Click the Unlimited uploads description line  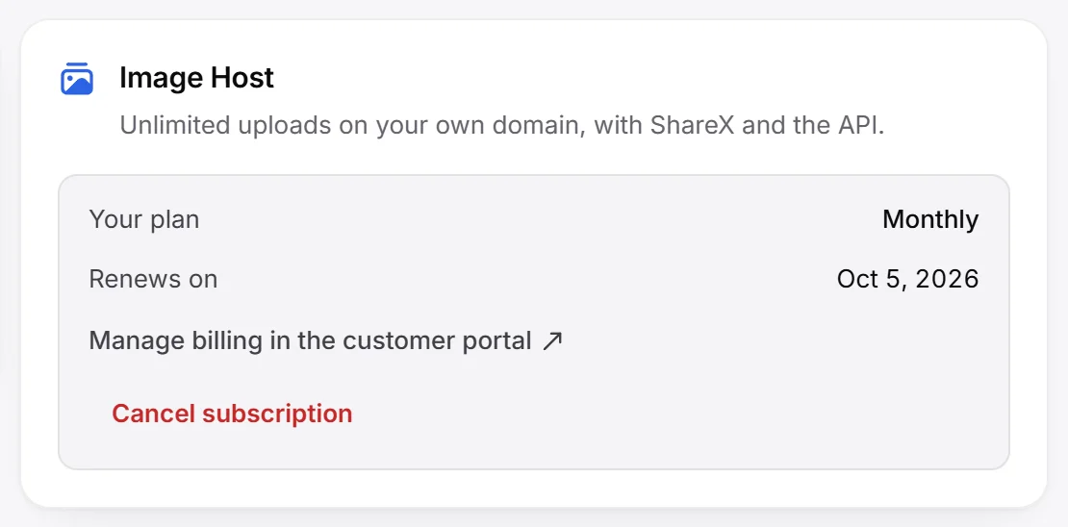click(502, 126)
